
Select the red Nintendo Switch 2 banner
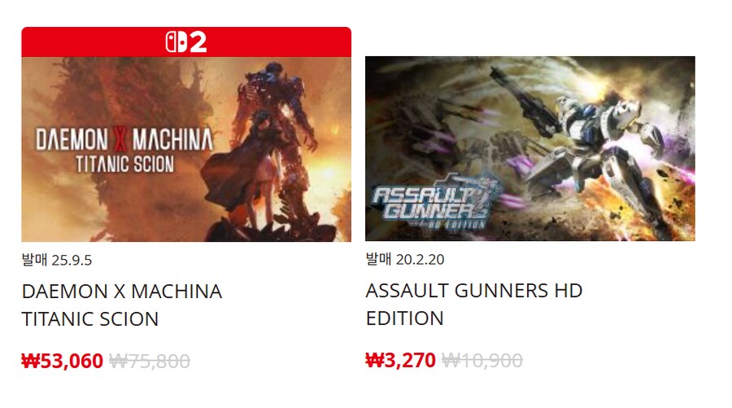(186, 42)
